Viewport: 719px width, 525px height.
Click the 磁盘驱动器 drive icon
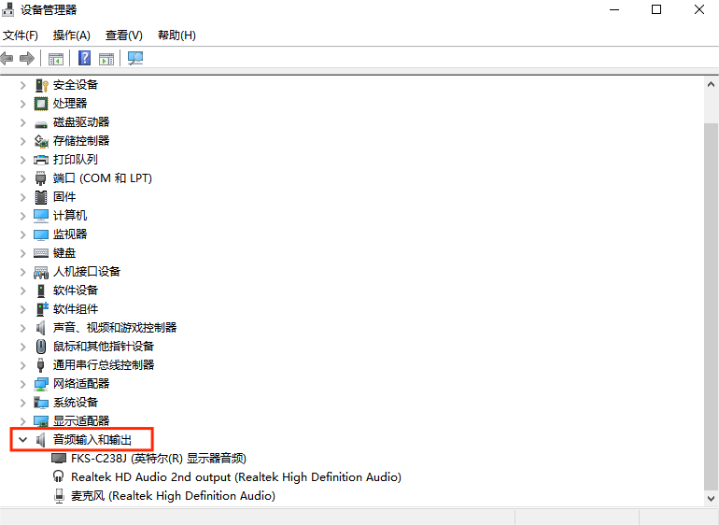[x=41, y=123]
